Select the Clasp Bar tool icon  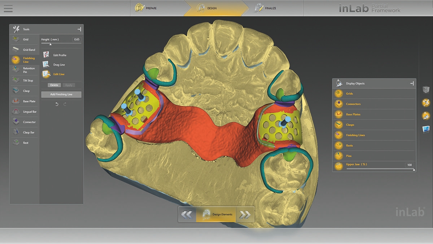[16, 132]
